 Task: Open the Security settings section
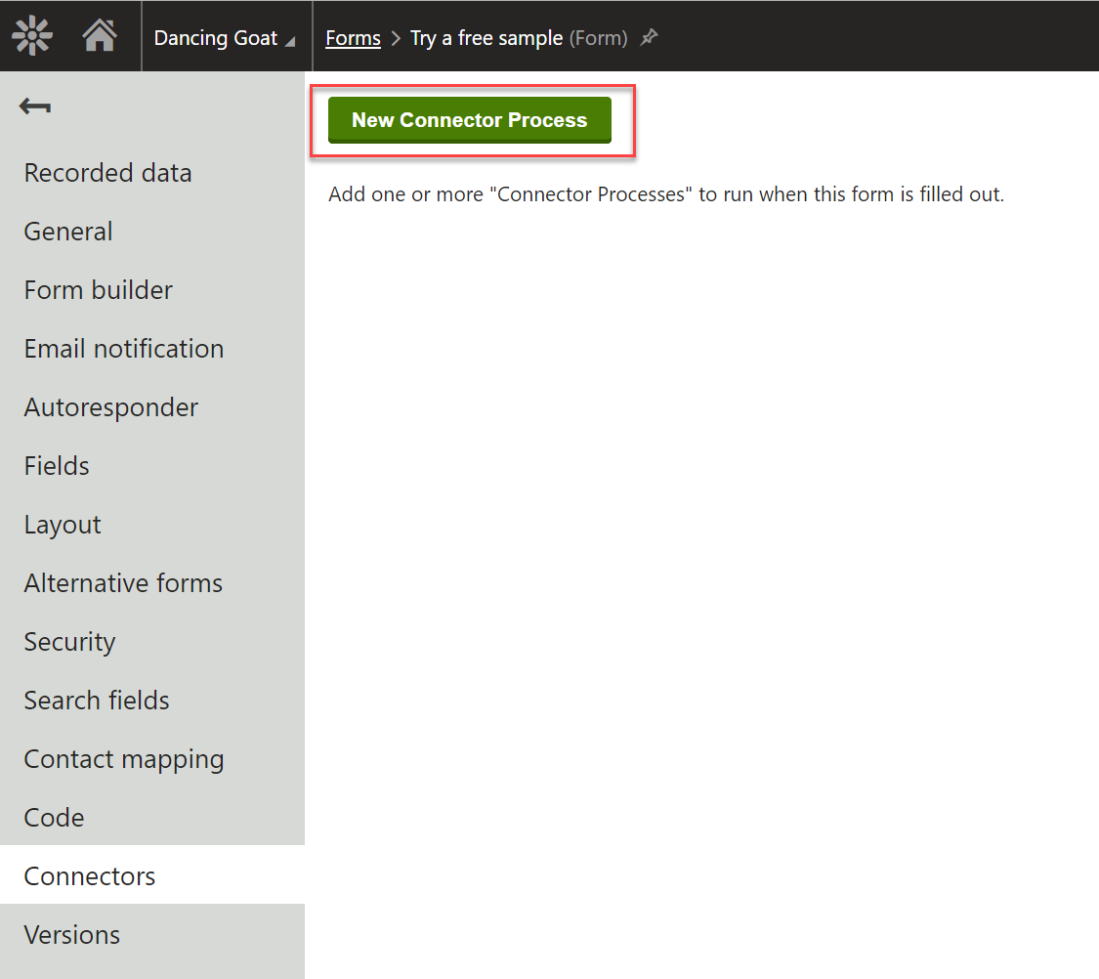(x=69, y=641)
